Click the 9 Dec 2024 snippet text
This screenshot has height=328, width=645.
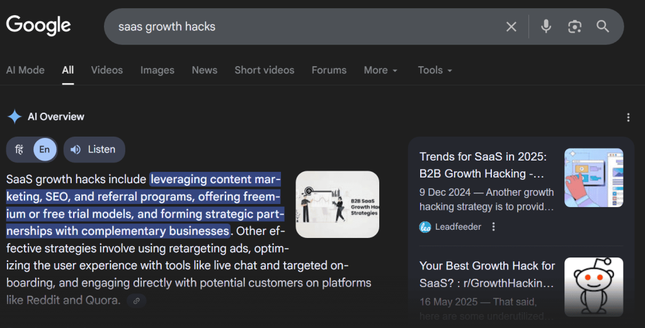[x=487, y=200]
